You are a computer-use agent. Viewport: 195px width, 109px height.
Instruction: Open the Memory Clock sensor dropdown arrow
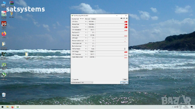coord(86,24)
